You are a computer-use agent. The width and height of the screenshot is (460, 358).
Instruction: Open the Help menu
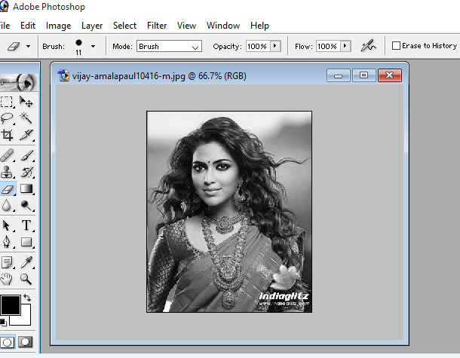tap(259, 26)
